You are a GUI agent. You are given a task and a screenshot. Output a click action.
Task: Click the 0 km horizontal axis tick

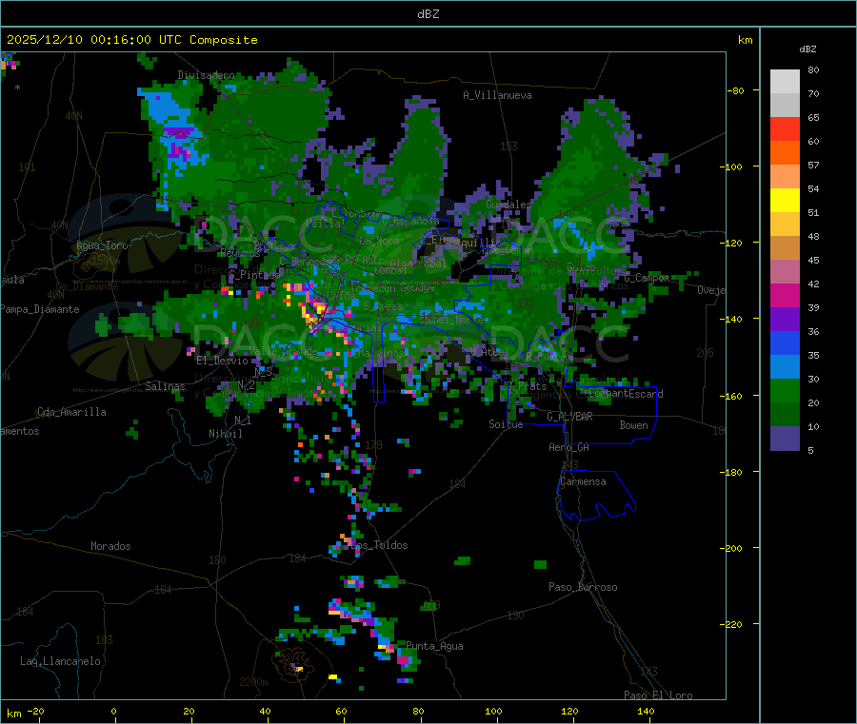tap(113, 711)
